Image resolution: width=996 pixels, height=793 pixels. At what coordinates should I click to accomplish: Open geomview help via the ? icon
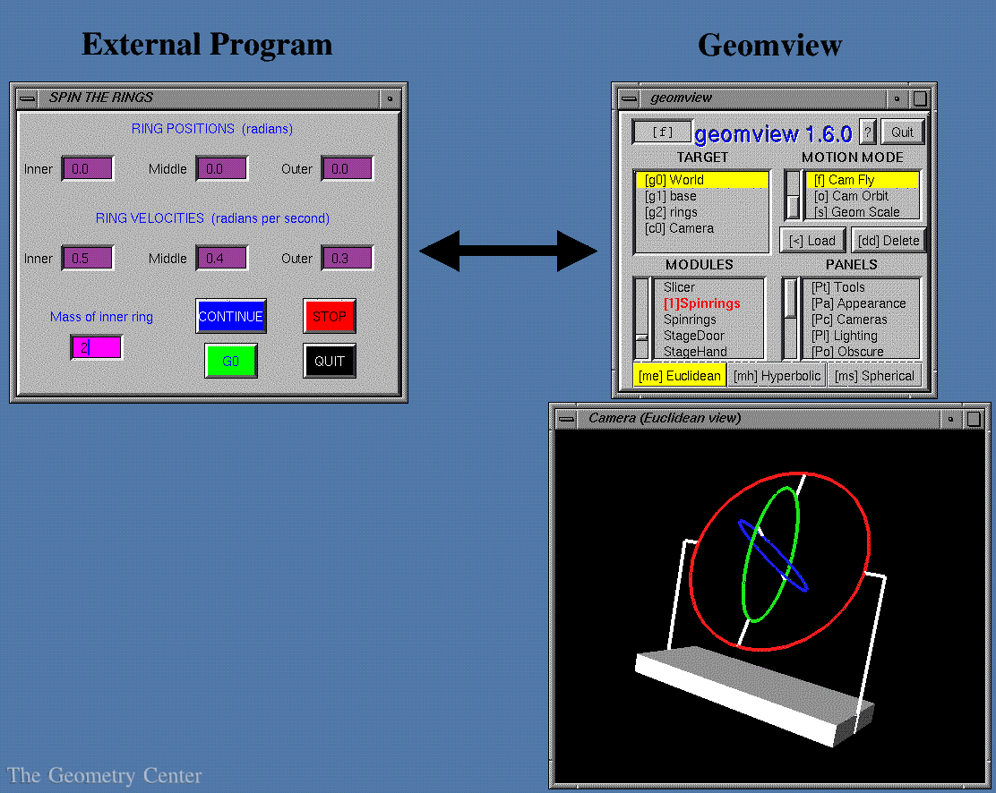point(867,132)
